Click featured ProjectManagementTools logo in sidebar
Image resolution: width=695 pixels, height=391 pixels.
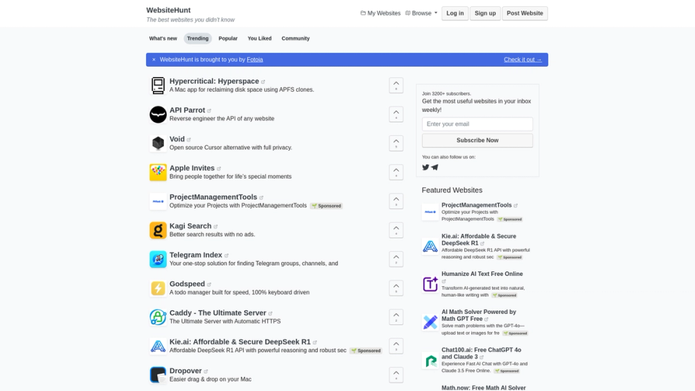[430, 212]
